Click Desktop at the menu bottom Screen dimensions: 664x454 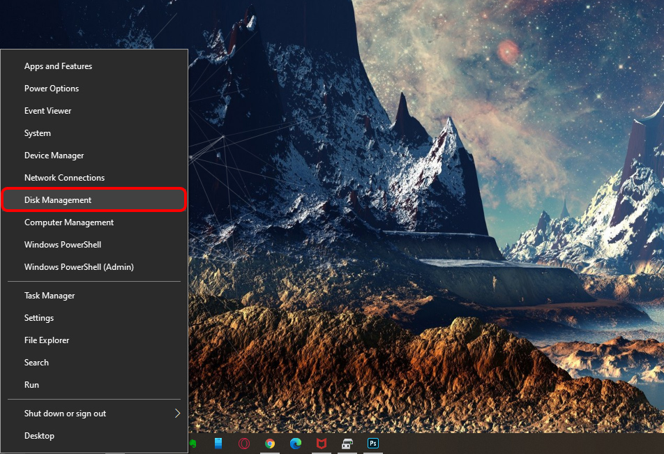[39, 436]
